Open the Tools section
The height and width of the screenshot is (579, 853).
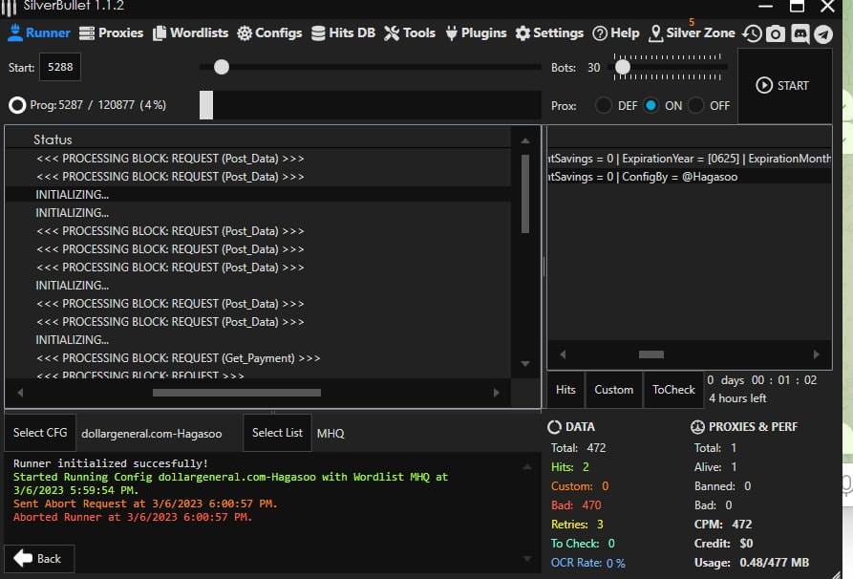(410, 32)
